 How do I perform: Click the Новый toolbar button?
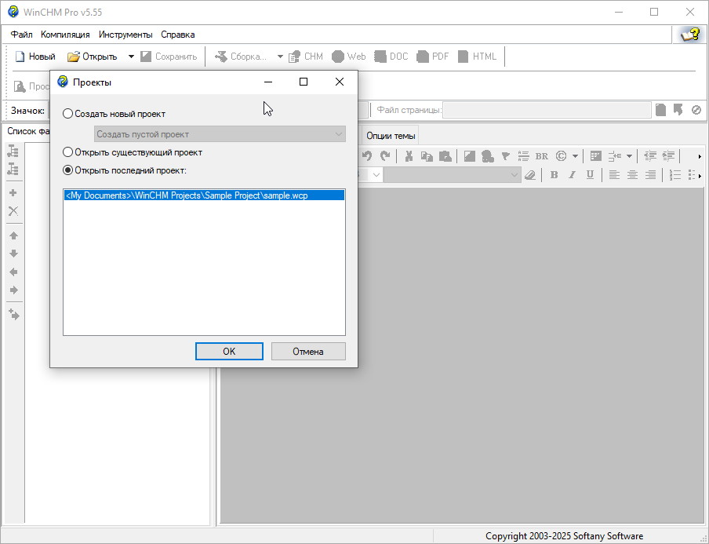click(x=35, y=57)
